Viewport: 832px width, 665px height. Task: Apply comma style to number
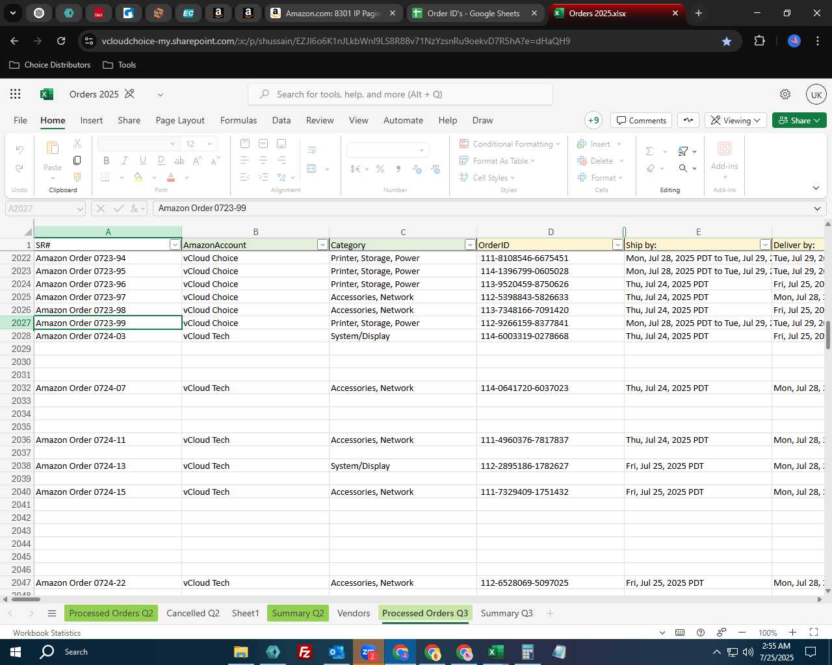398,169
